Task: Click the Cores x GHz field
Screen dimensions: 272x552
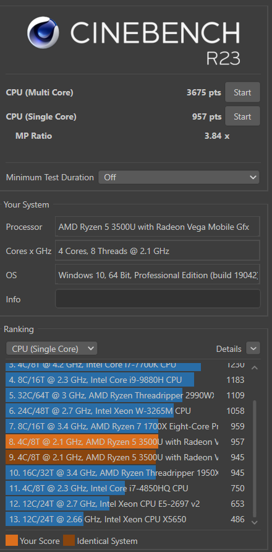Action: pyautogui.click(x=158, y=251)
